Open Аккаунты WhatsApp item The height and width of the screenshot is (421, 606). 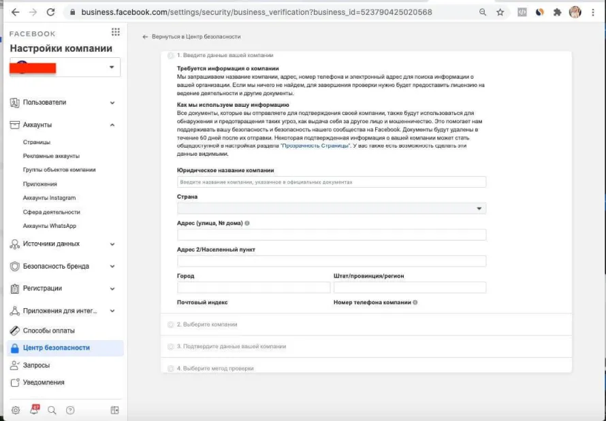click(50, 226)
